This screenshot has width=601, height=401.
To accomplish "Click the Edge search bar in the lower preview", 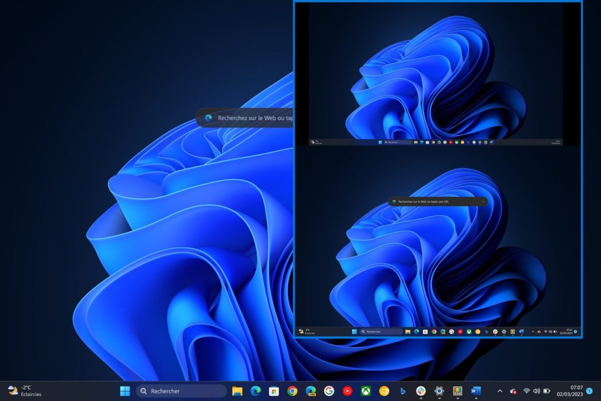I will (438, 202).
